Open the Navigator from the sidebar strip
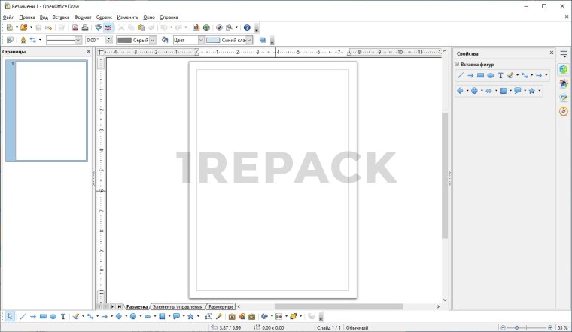The height and width of the screenshot is (332, 572). click(563, 111)
